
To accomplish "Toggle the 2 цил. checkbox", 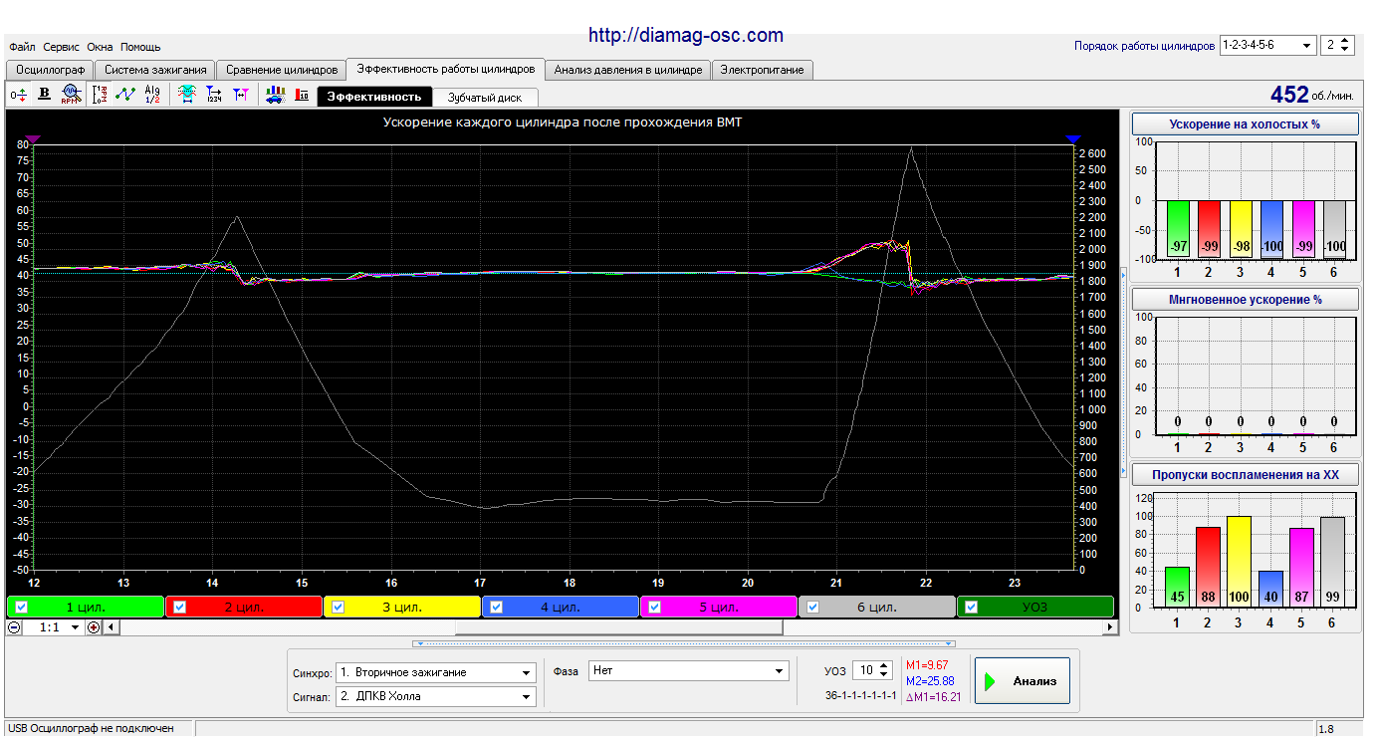I will [179, 607].
